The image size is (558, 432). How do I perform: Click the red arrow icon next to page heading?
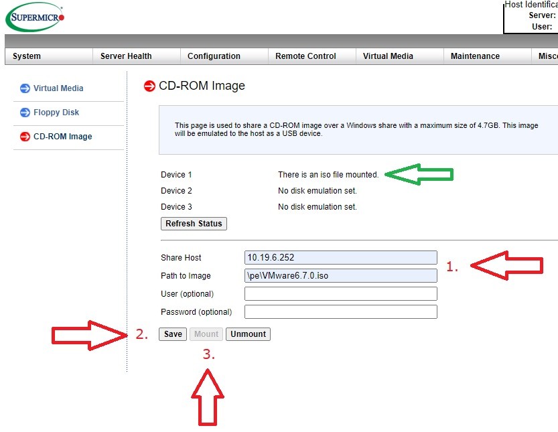[149, 86]
